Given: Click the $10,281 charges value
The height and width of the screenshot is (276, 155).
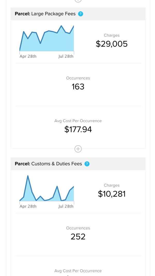Looking at the screenshot, I should coord(112,194).
